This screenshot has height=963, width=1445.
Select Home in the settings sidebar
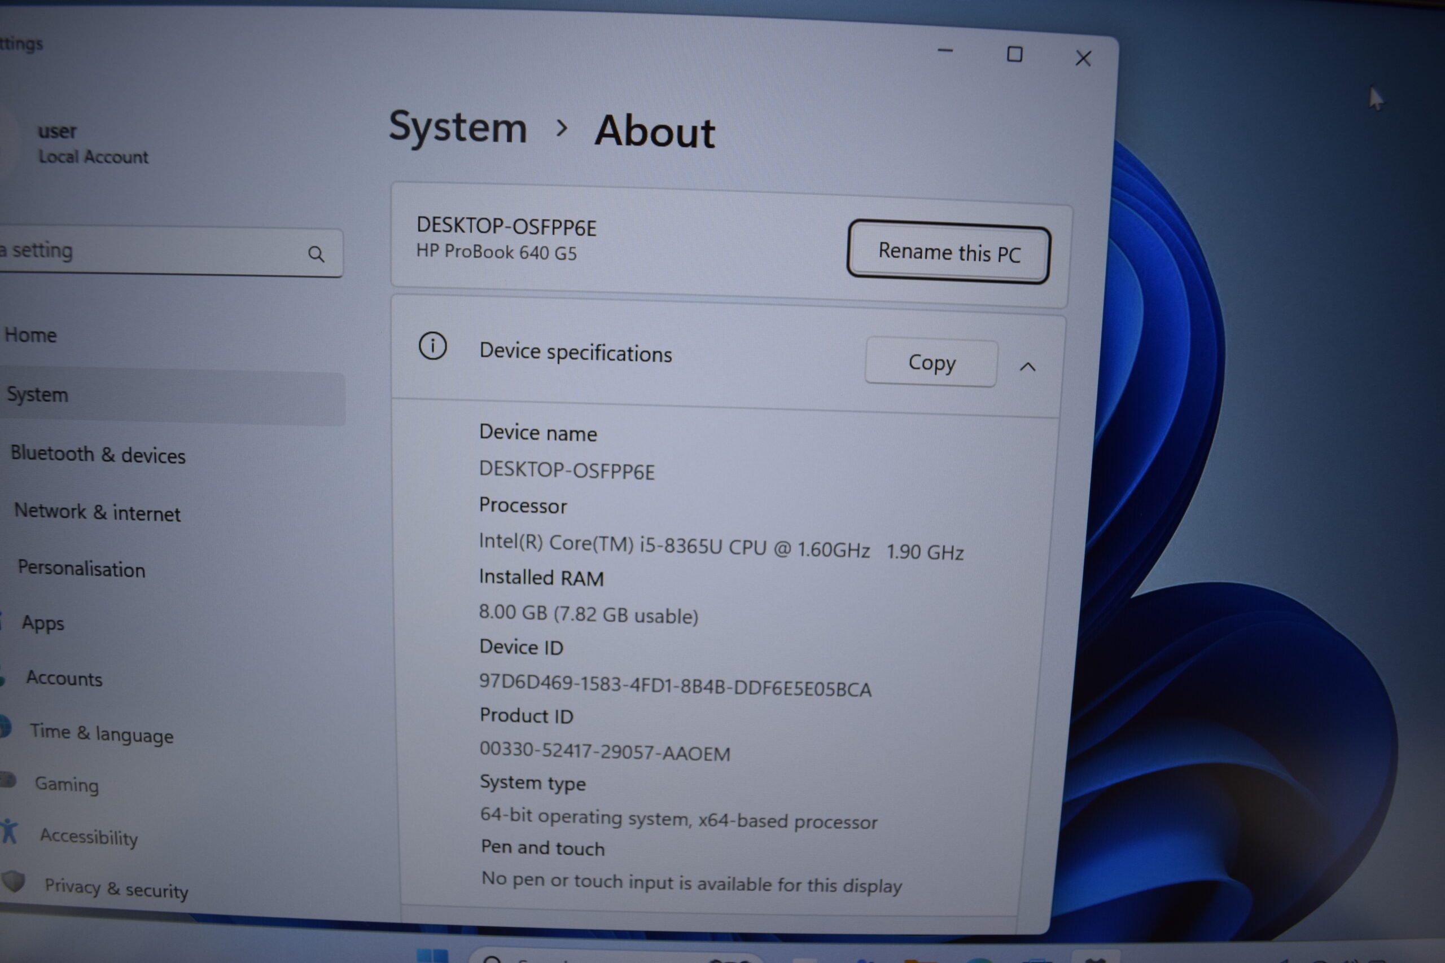click(30, 335)
